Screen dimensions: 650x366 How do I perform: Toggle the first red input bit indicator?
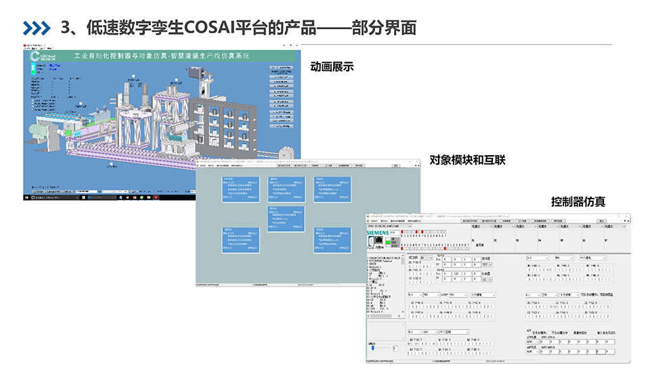pyautogui.click(x=402, y=232)
